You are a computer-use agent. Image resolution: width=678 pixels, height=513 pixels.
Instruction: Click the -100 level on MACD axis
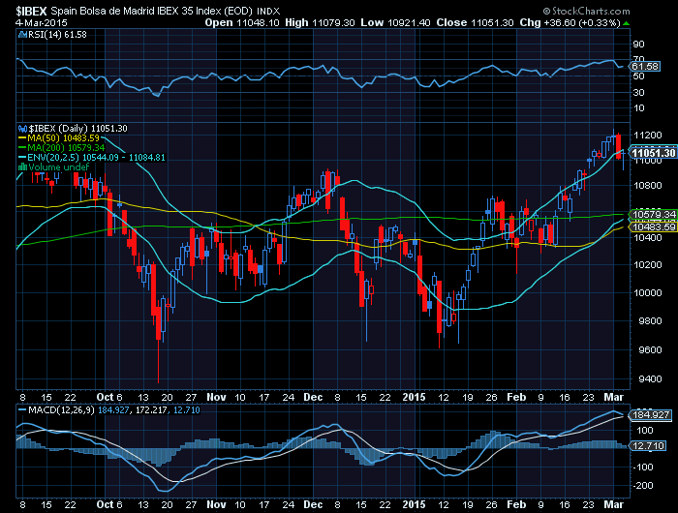(644, 468)
